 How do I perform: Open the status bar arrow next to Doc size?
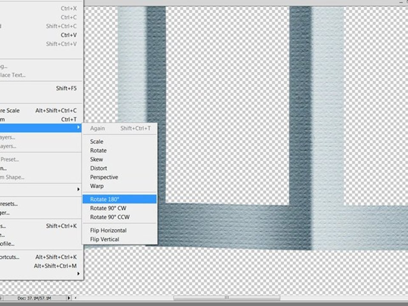69,298
